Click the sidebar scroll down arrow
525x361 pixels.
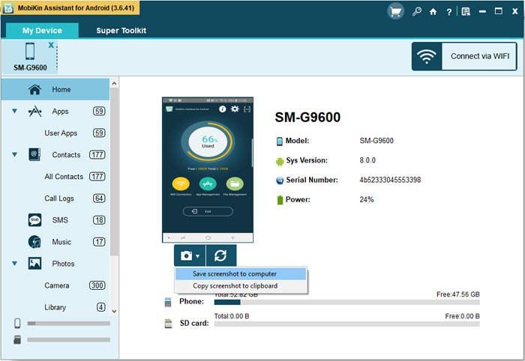coord(114,312)
